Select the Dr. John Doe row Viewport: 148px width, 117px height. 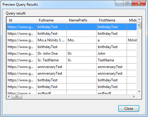click(x=72, y=54)
